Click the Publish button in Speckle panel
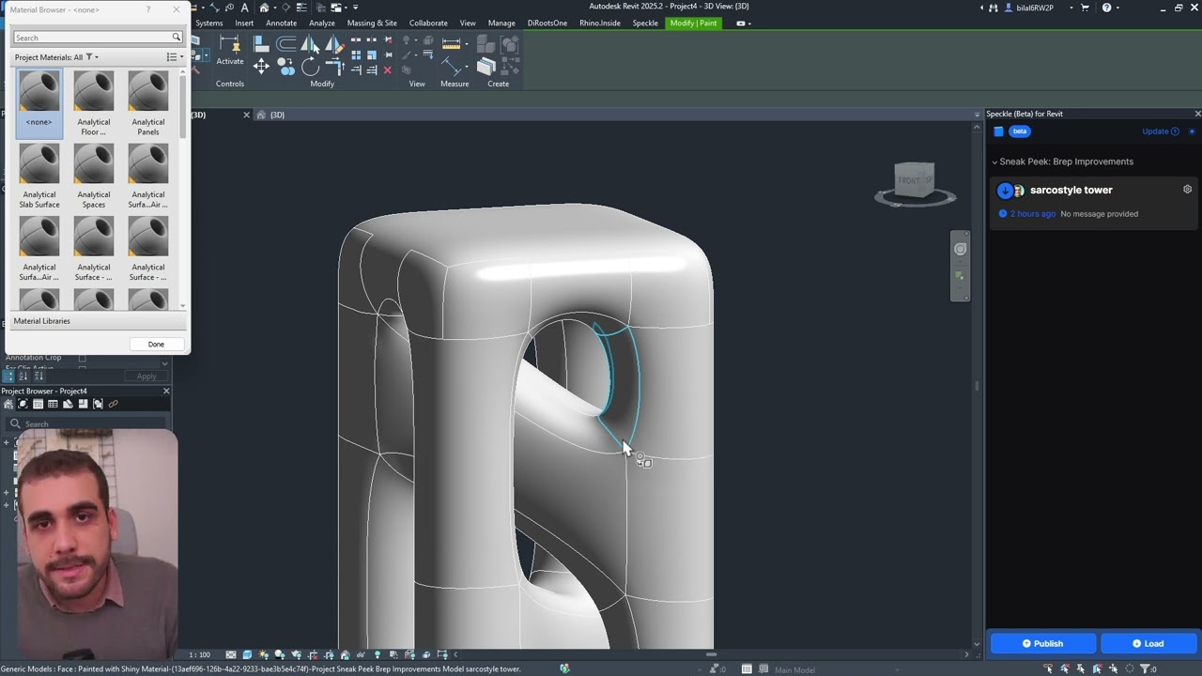Screen dimensions: 1202x676 click(x=1042, y=643)
